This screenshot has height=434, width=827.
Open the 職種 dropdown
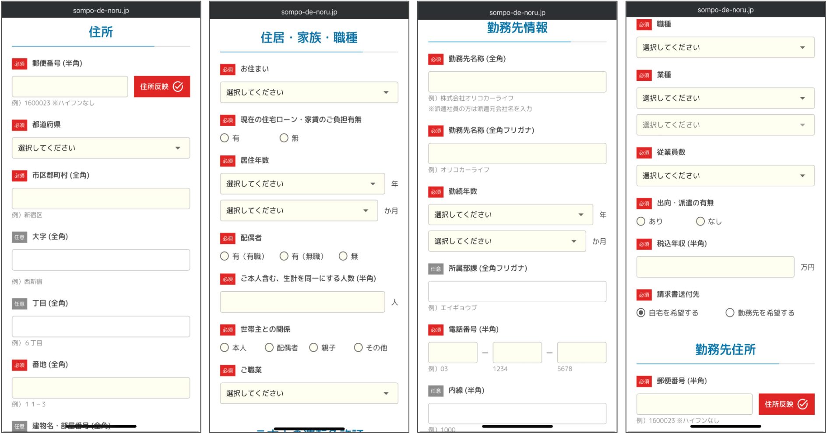pyautogui.click(x=725, y=47)
